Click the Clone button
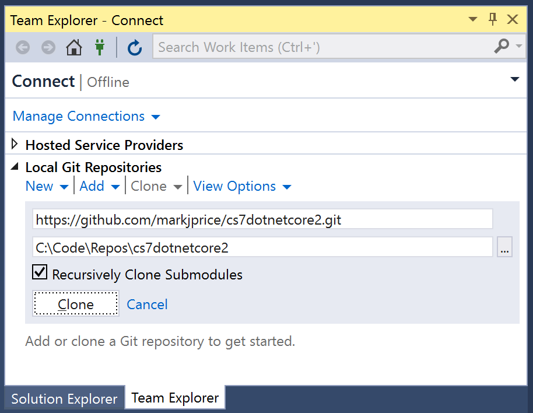The width and height of the screenshot is (533, 413). (75, 303)
